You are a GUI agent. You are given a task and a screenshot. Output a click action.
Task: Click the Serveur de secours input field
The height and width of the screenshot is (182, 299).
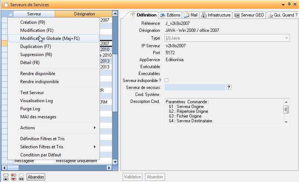194,87
